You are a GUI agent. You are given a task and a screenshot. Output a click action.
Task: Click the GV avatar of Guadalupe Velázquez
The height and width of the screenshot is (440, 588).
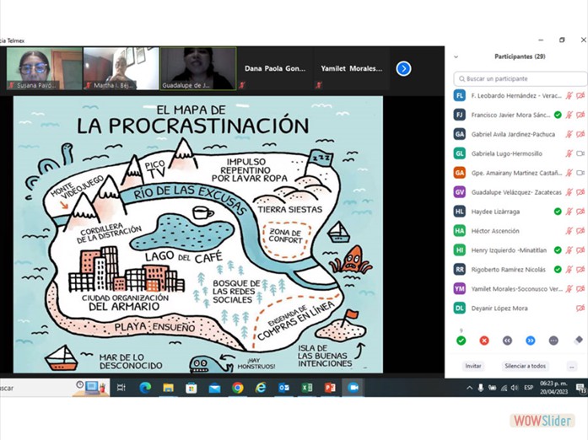click(460, 192)
